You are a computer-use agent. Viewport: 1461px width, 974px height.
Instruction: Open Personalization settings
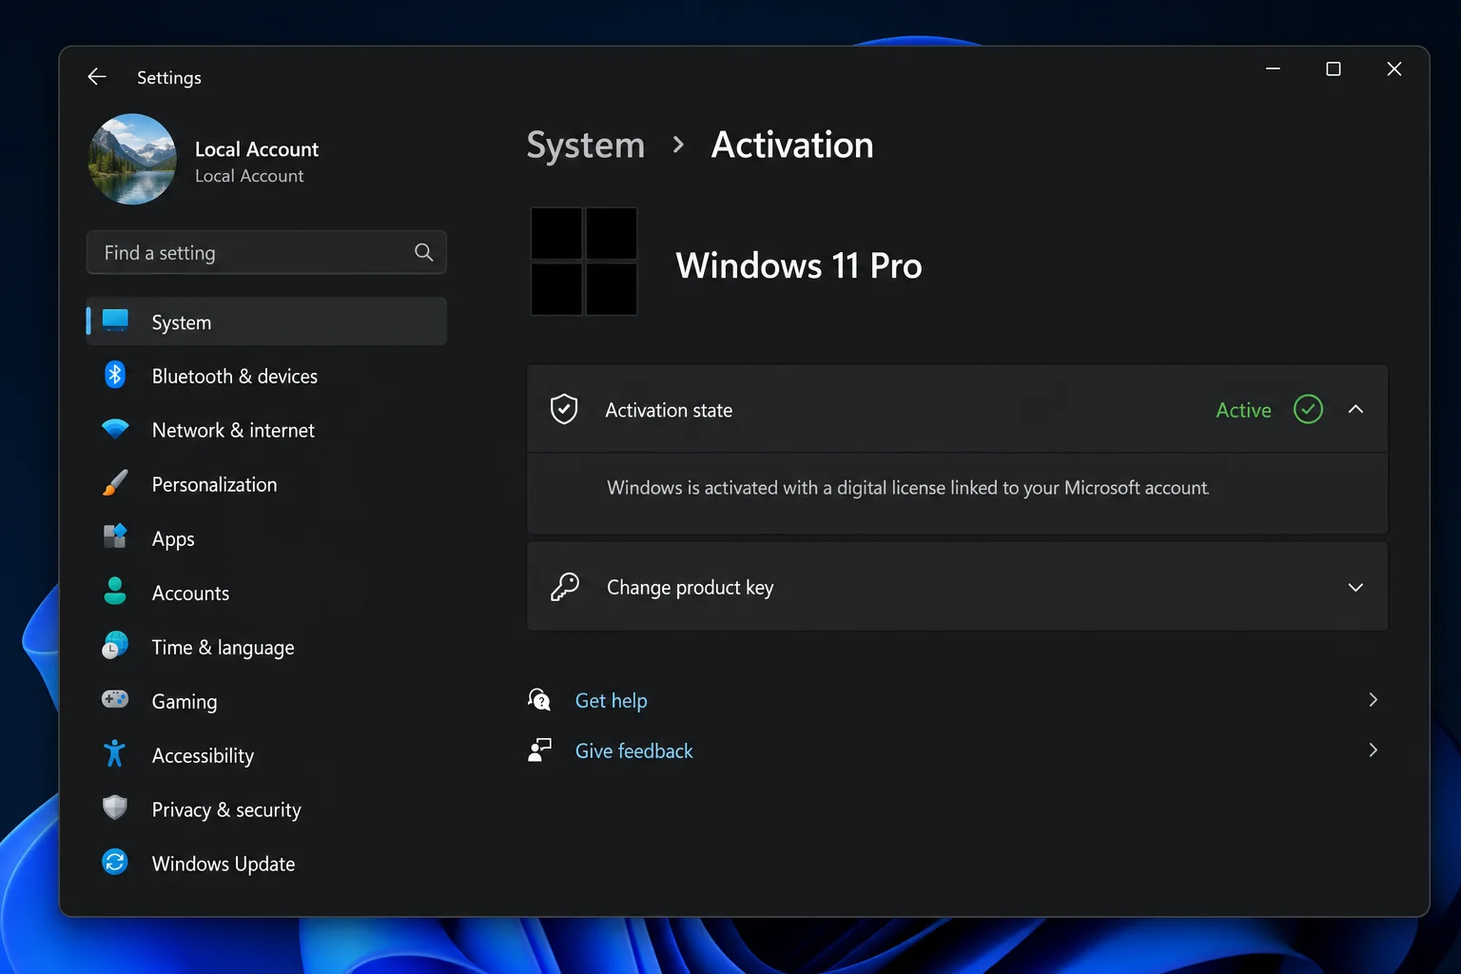pyautogui.click(x=215, y=485)
